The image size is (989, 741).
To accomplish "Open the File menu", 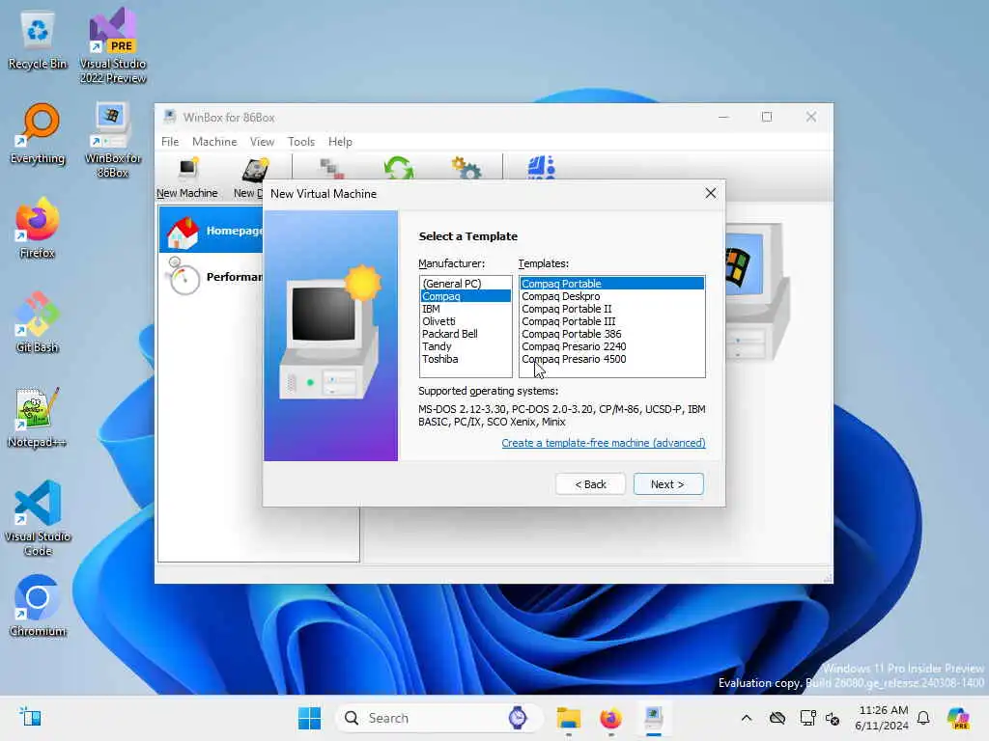I will pyautogui.click(x=170, y=142).
